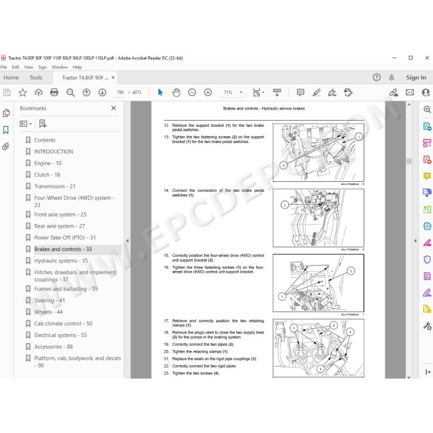Open Transmission - 21 bookmark
This screenshot has width=433, height=433.
(54, 186)
